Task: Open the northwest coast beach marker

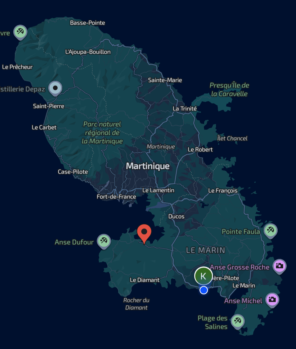Action: (20, 32)
